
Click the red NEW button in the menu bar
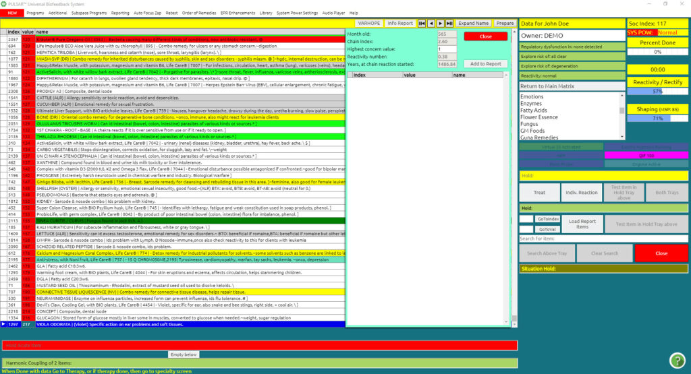pos(11,13)
